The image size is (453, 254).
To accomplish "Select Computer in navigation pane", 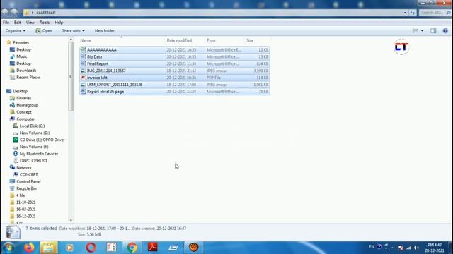I will click(x=25, y=119).
